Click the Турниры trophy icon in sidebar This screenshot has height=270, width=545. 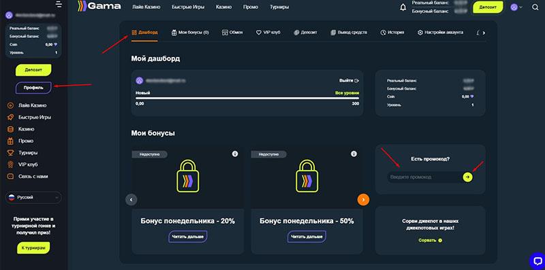[11, 152]
